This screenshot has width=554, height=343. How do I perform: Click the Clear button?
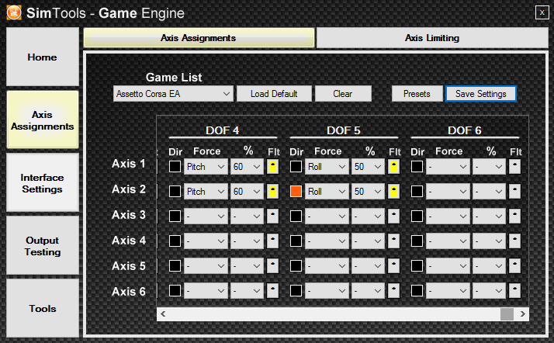(x=343, y=94)
